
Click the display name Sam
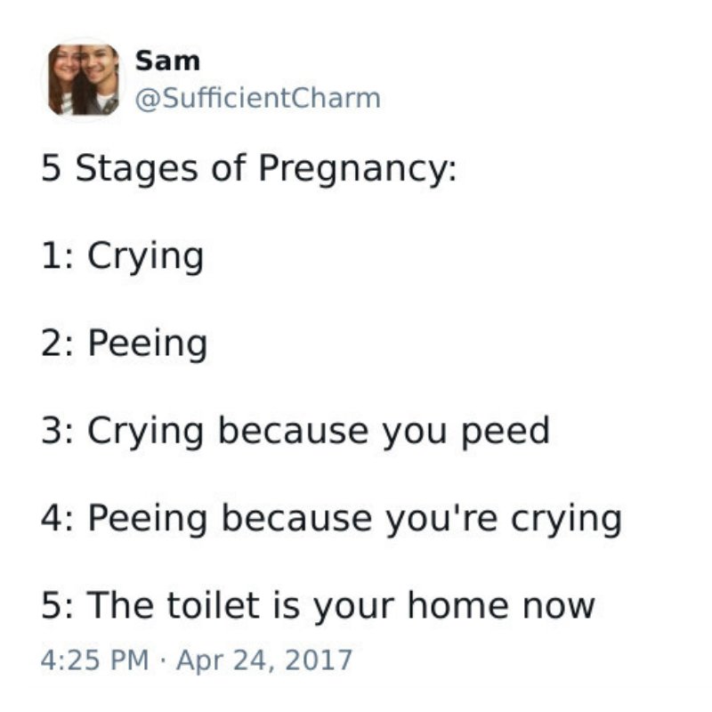click(167, 61)
